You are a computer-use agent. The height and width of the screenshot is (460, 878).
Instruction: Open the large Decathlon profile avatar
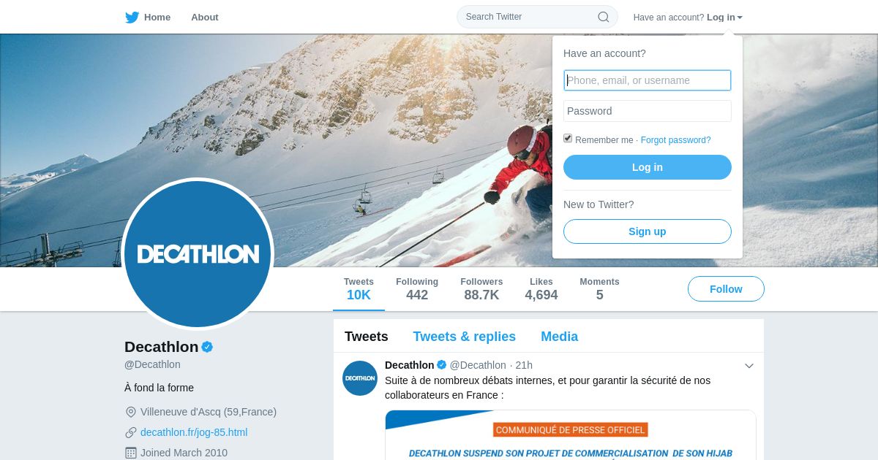(198, 254)
